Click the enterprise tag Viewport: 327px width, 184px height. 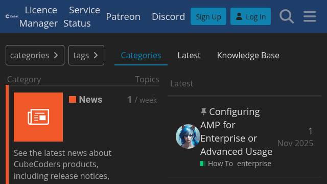pos(254,164)
